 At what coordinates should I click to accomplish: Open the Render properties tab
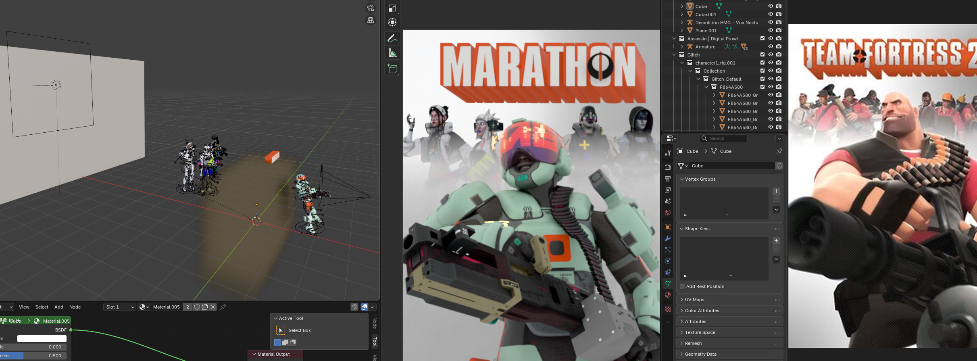(x=668, y=167)
